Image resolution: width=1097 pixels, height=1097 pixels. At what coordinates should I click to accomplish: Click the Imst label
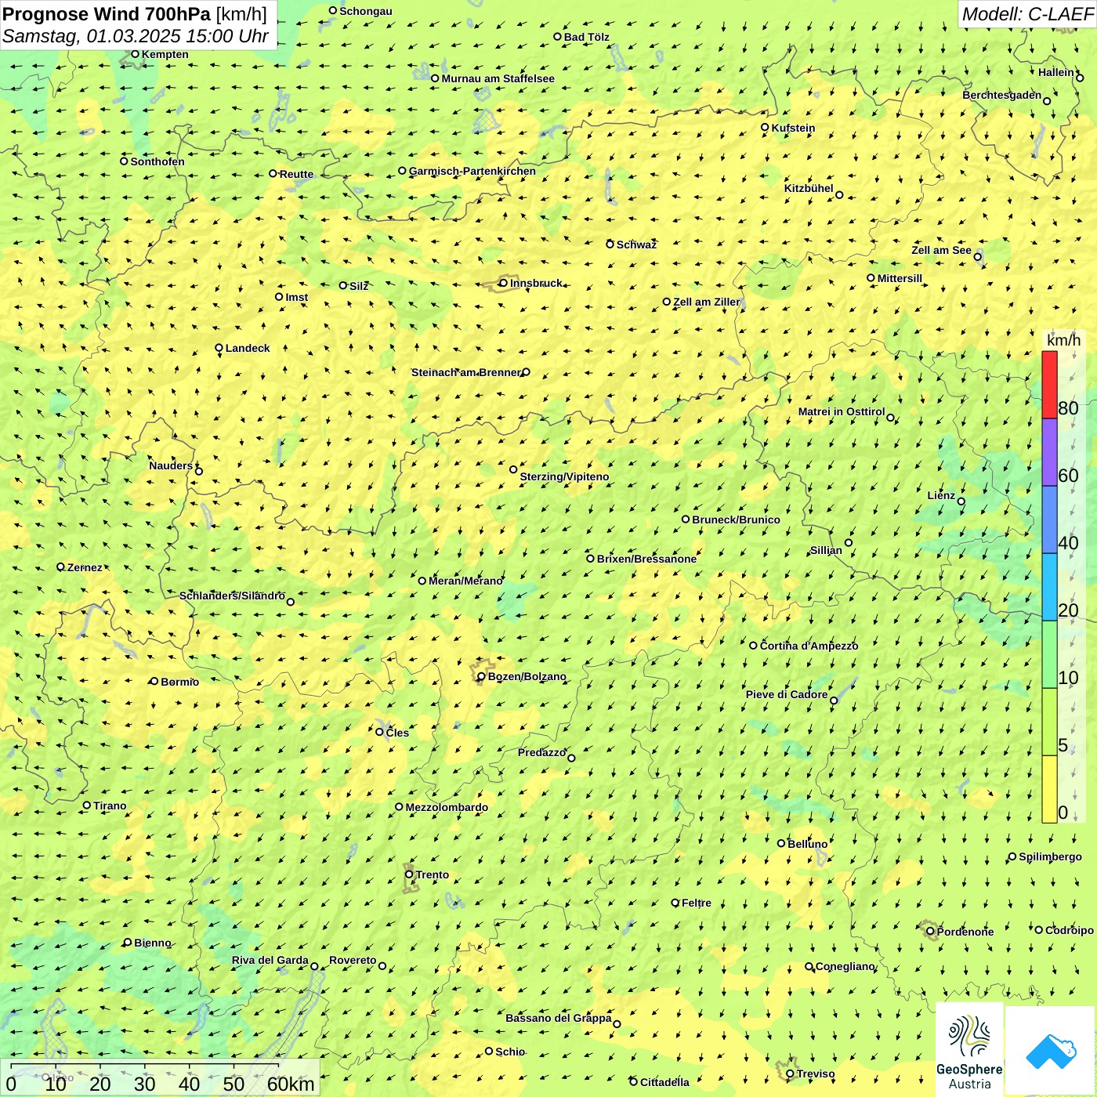point(296,297)
